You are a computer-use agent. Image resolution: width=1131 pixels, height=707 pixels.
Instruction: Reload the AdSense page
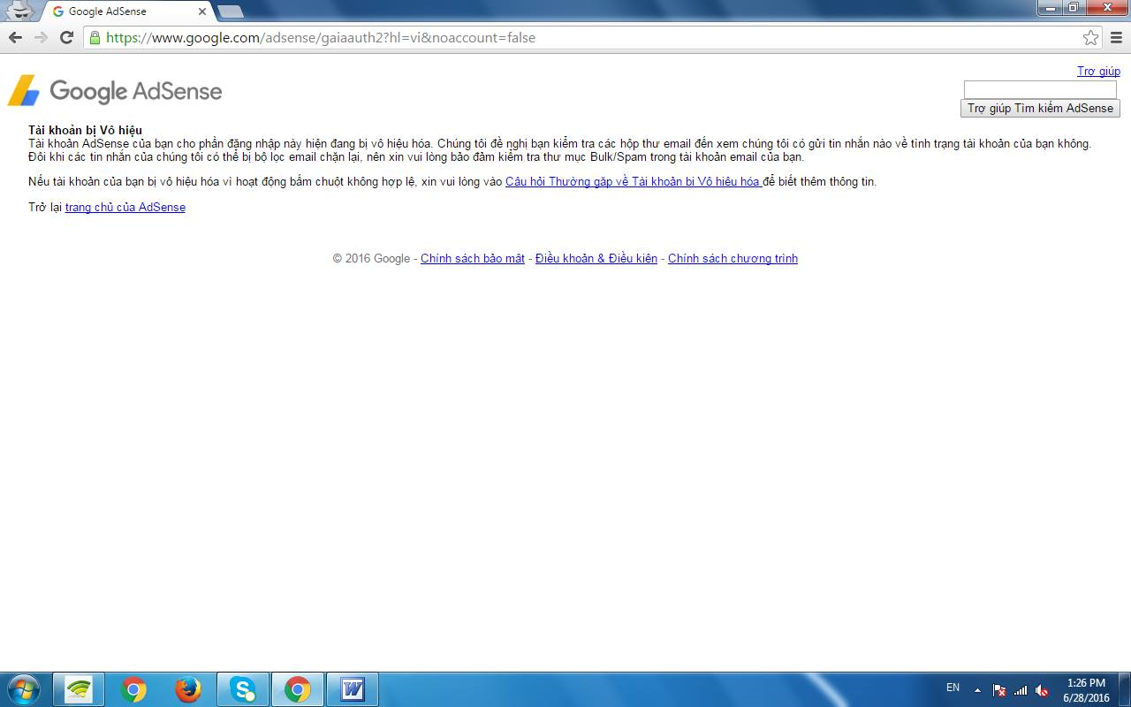[66, 37]
